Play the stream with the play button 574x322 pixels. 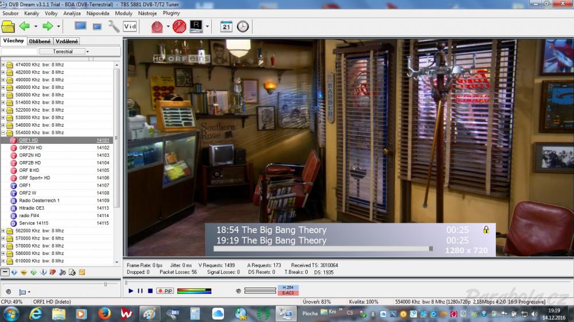tap(131, 291)
